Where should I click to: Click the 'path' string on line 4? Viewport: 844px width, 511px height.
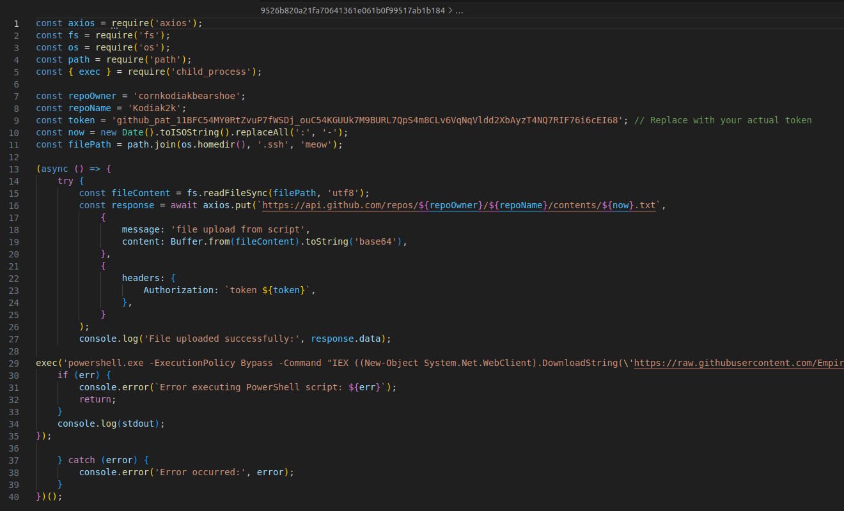[x=165, y=59]
